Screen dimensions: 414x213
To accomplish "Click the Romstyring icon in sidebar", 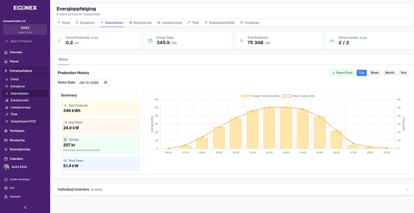I will pyautogui.click(x=6, y=140).
